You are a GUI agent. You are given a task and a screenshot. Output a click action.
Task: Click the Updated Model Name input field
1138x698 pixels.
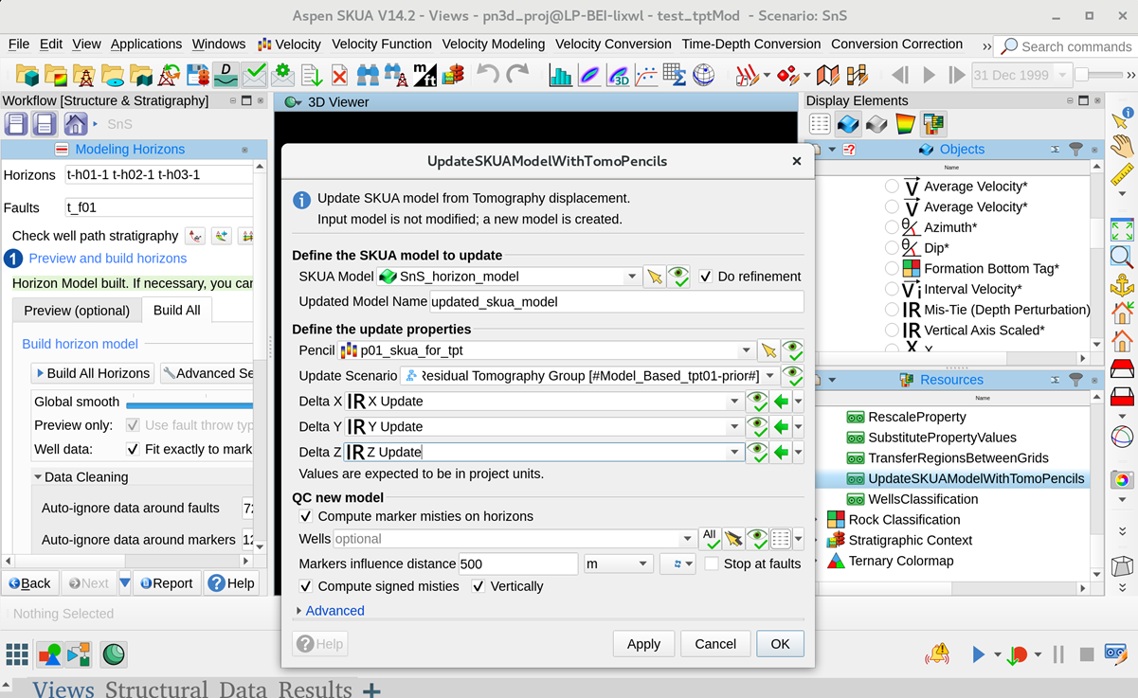point(617,302)
